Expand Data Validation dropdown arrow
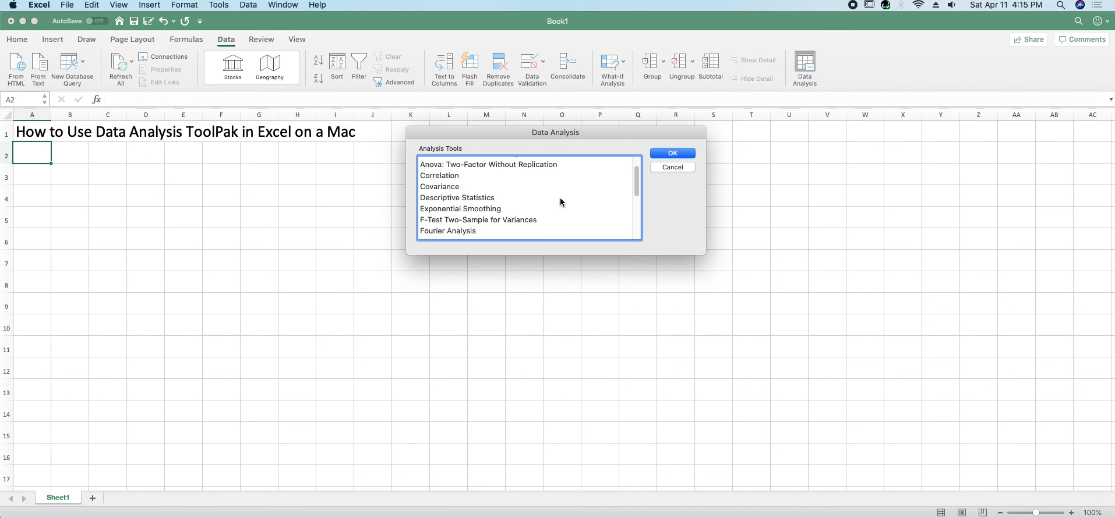Screen dimensions: 1115x518 tap(543, 61)
